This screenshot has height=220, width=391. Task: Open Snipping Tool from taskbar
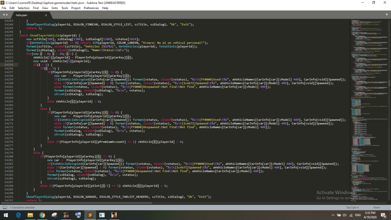(x=54, y=215)
